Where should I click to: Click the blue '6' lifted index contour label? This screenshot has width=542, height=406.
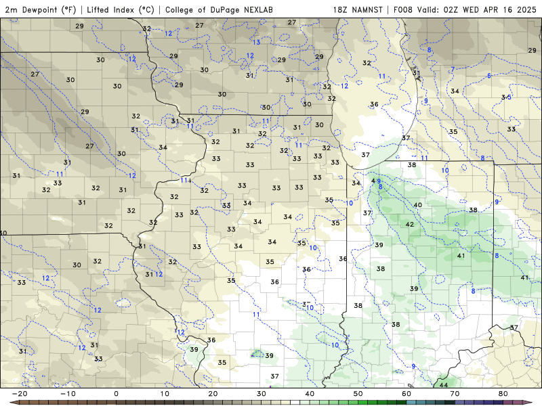488,76
